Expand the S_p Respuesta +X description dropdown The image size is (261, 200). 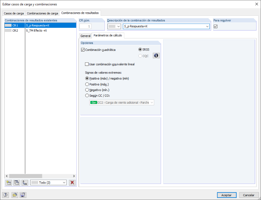coord(207,26)
